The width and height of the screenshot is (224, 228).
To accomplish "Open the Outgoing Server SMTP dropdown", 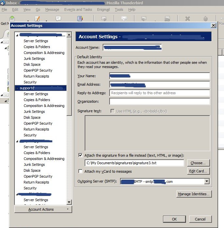I will [207, 181].
